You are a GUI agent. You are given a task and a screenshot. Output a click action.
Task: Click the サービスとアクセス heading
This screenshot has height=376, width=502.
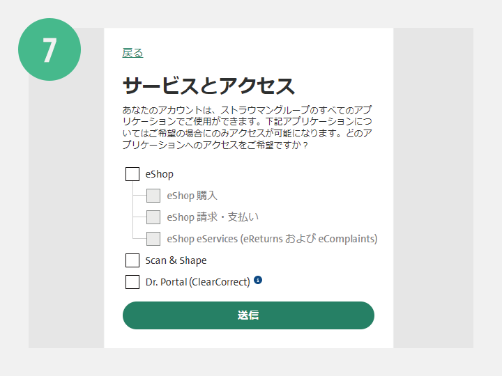[x=208, y=86]
